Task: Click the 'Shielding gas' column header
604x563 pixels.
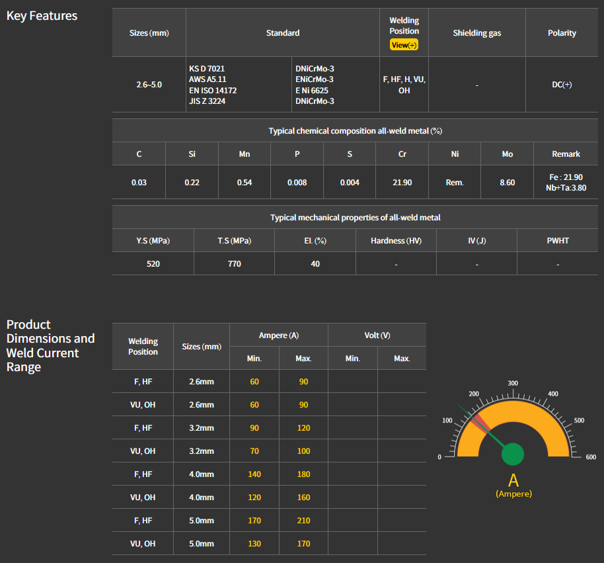Action: [476, 33]
